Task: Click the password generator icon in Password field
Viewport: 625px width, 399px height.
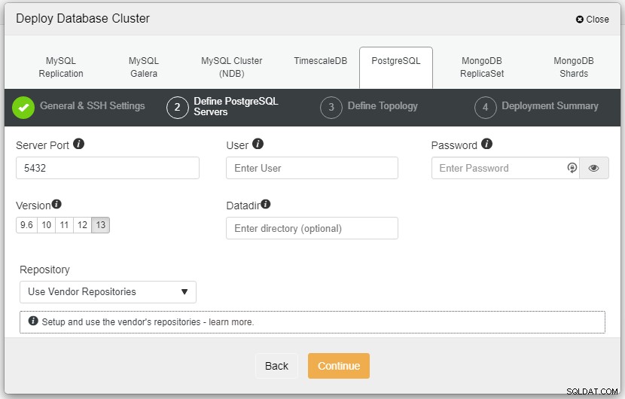Action: tap(572, 168)
